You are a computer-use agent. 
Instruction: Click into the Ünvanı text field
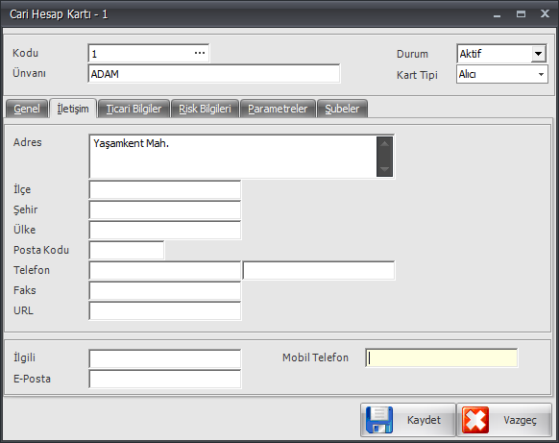point(214,74)
